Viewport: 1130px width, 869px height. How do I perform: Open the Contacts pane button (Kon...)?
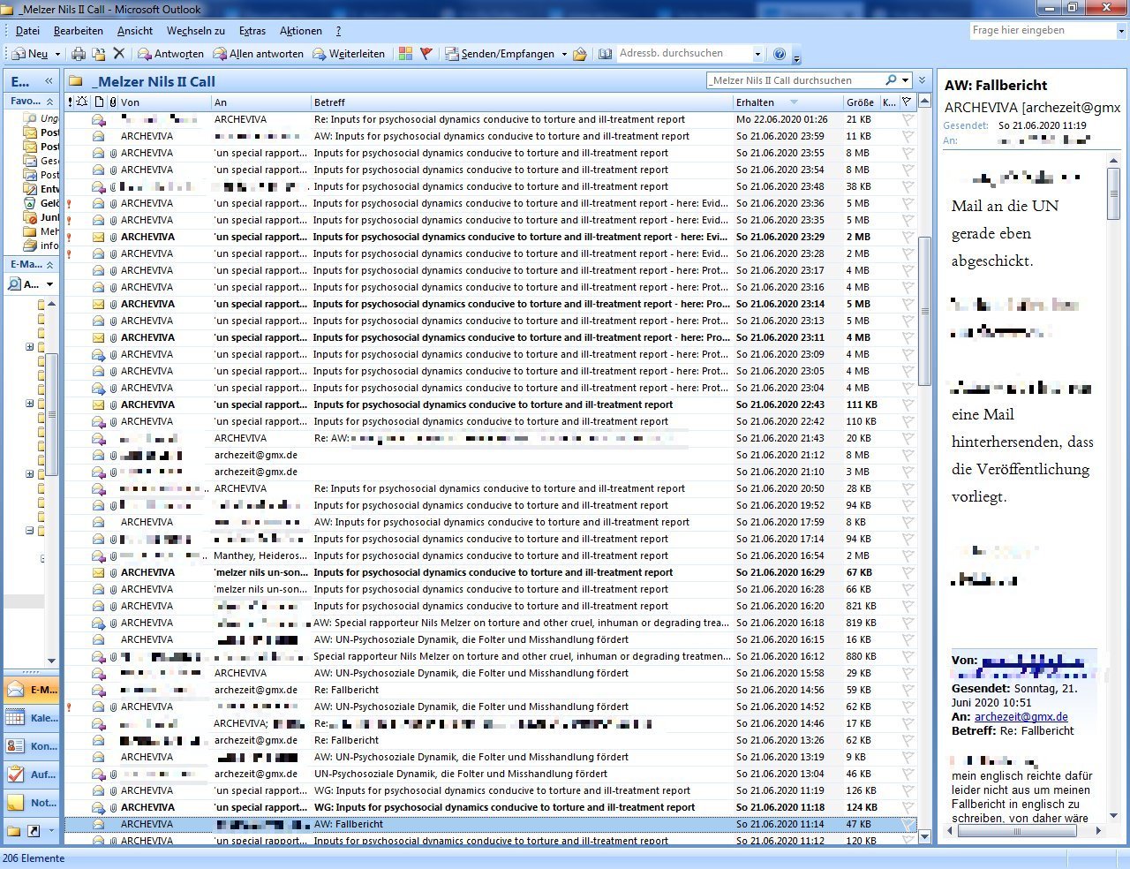[x=32, y=746]
